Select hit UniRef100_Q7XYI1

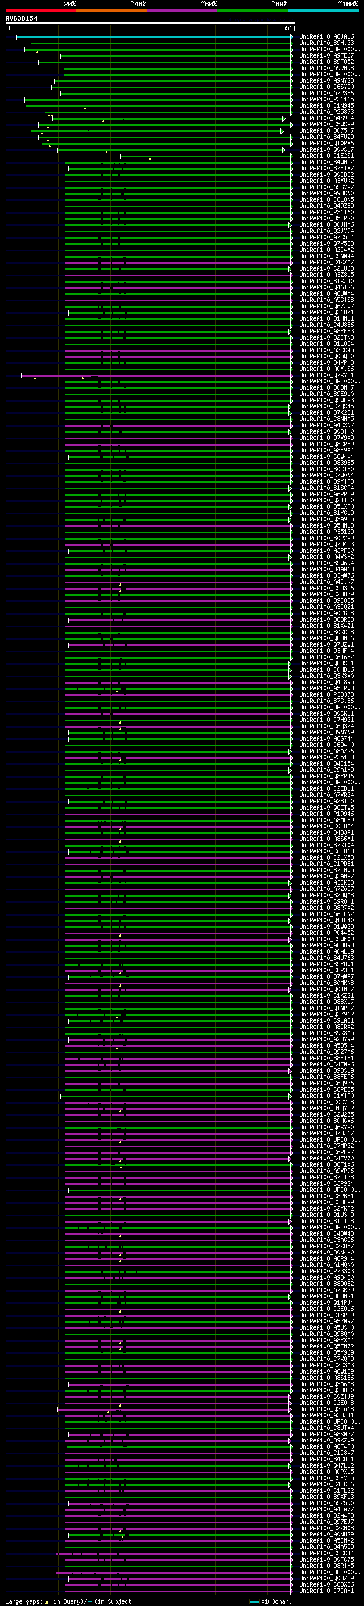(x=326, y=375)
